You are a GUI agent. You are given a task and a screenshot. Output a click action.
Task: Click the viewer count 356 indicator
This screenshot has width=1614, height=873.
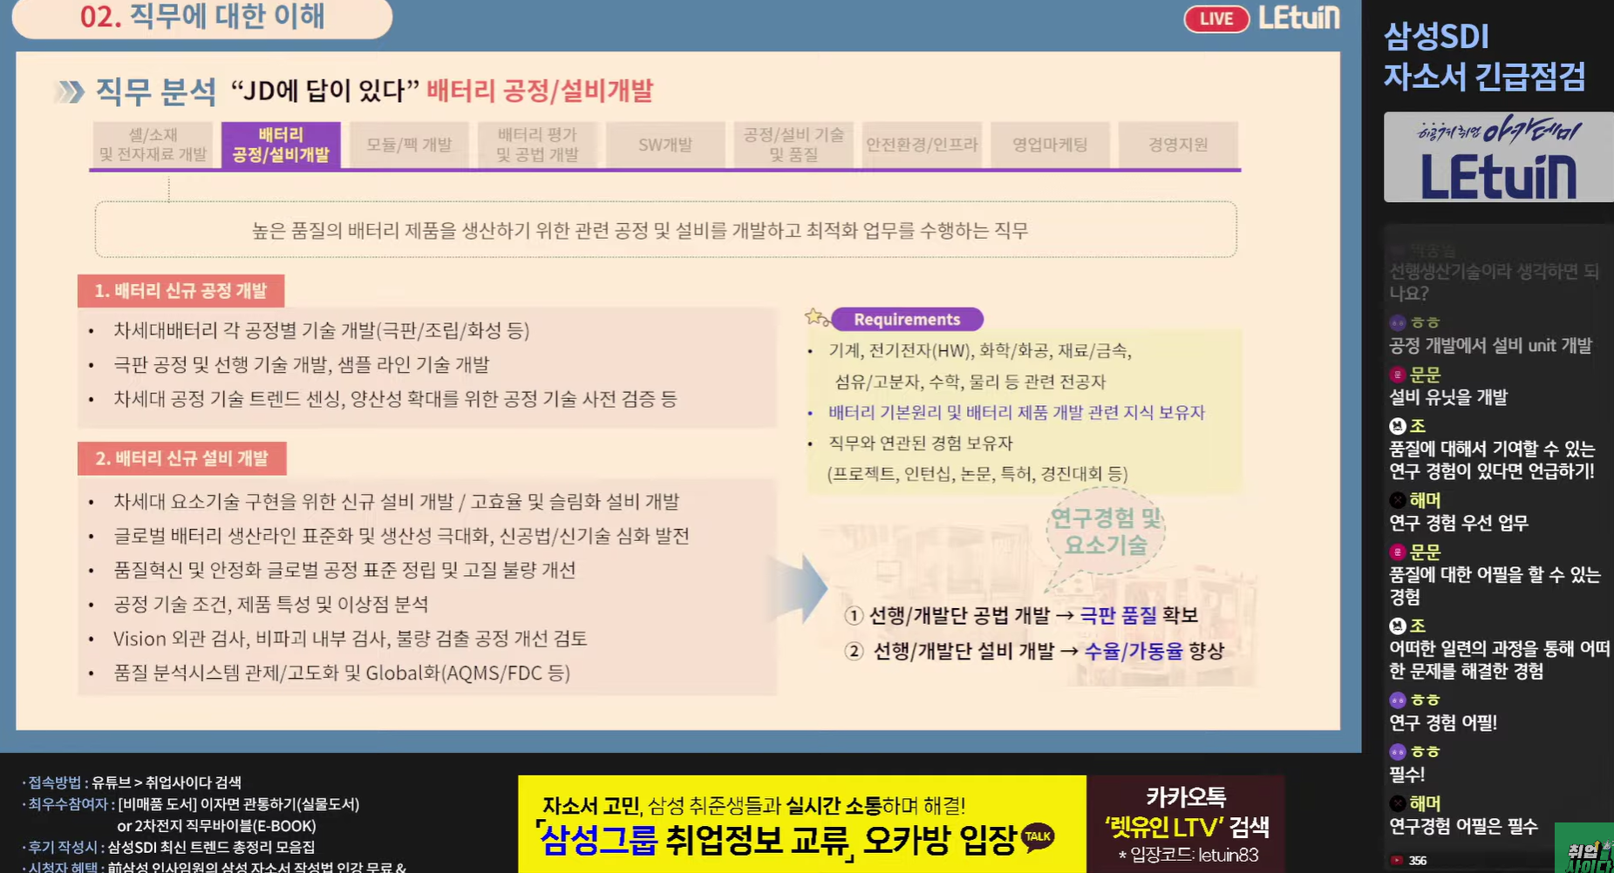[x=1408, y=861]
